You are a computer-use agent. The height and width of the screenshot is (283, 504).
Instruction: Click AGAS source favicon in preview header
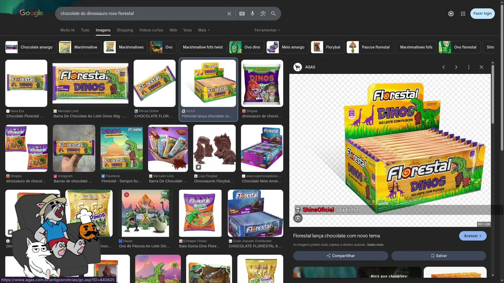tap(298, 67)
